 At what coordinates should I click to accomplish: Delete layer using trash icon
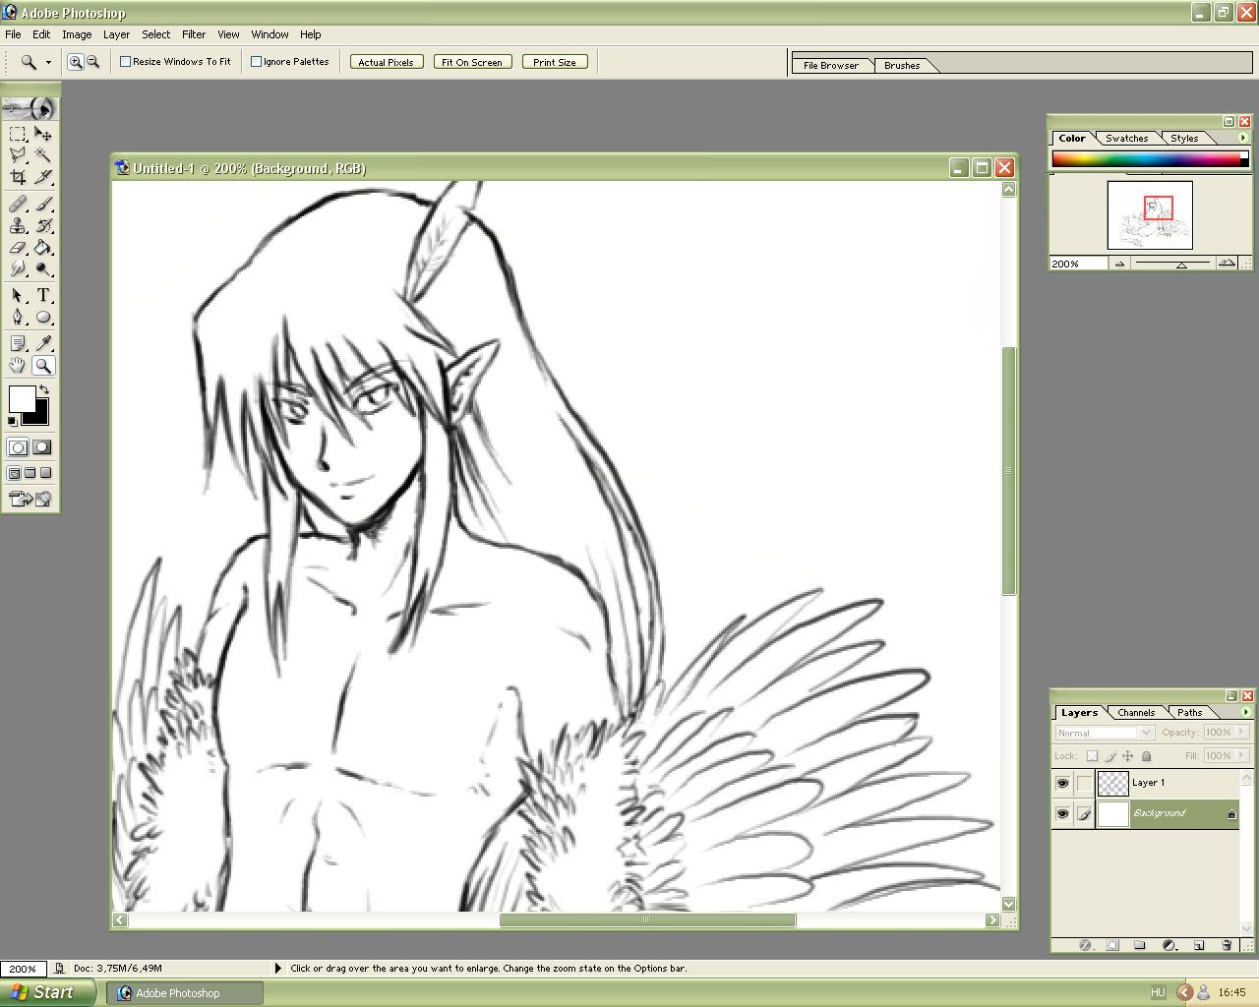click(x=1227, y=945)
